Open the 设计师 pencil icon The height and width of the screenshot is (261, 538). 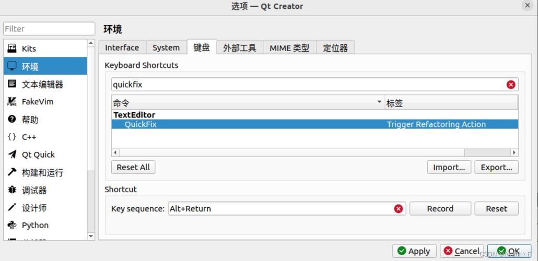pyautogui.click(x=12, y=207)
